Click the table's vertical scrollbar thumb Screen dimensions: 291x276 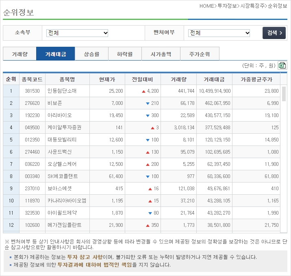pyautogui.click(x=284, y=94)
